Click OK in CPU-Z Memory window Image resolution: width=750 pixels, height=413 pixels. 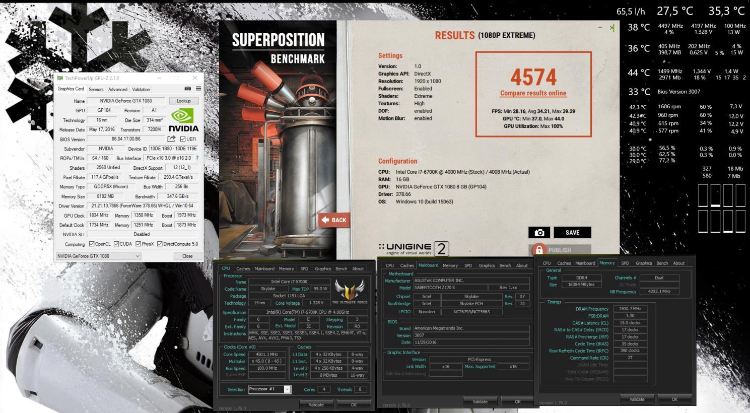675,399
